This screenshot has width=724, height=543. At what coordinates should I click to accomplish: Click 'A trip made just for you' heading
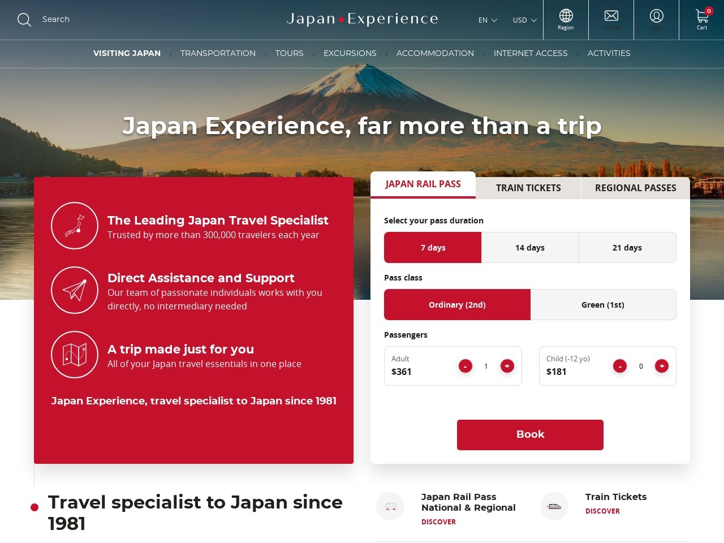tap(180, 350)
